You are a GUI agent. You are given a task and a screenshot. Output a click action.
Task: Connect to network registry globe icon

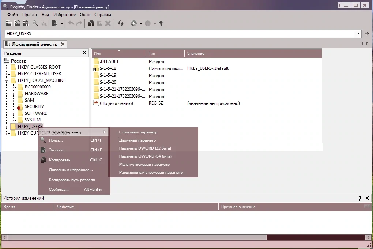pos(17,23)
